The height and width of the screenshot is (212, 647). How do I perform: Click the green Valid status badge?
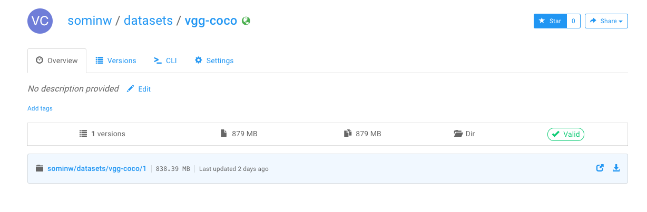click(566, 134)
